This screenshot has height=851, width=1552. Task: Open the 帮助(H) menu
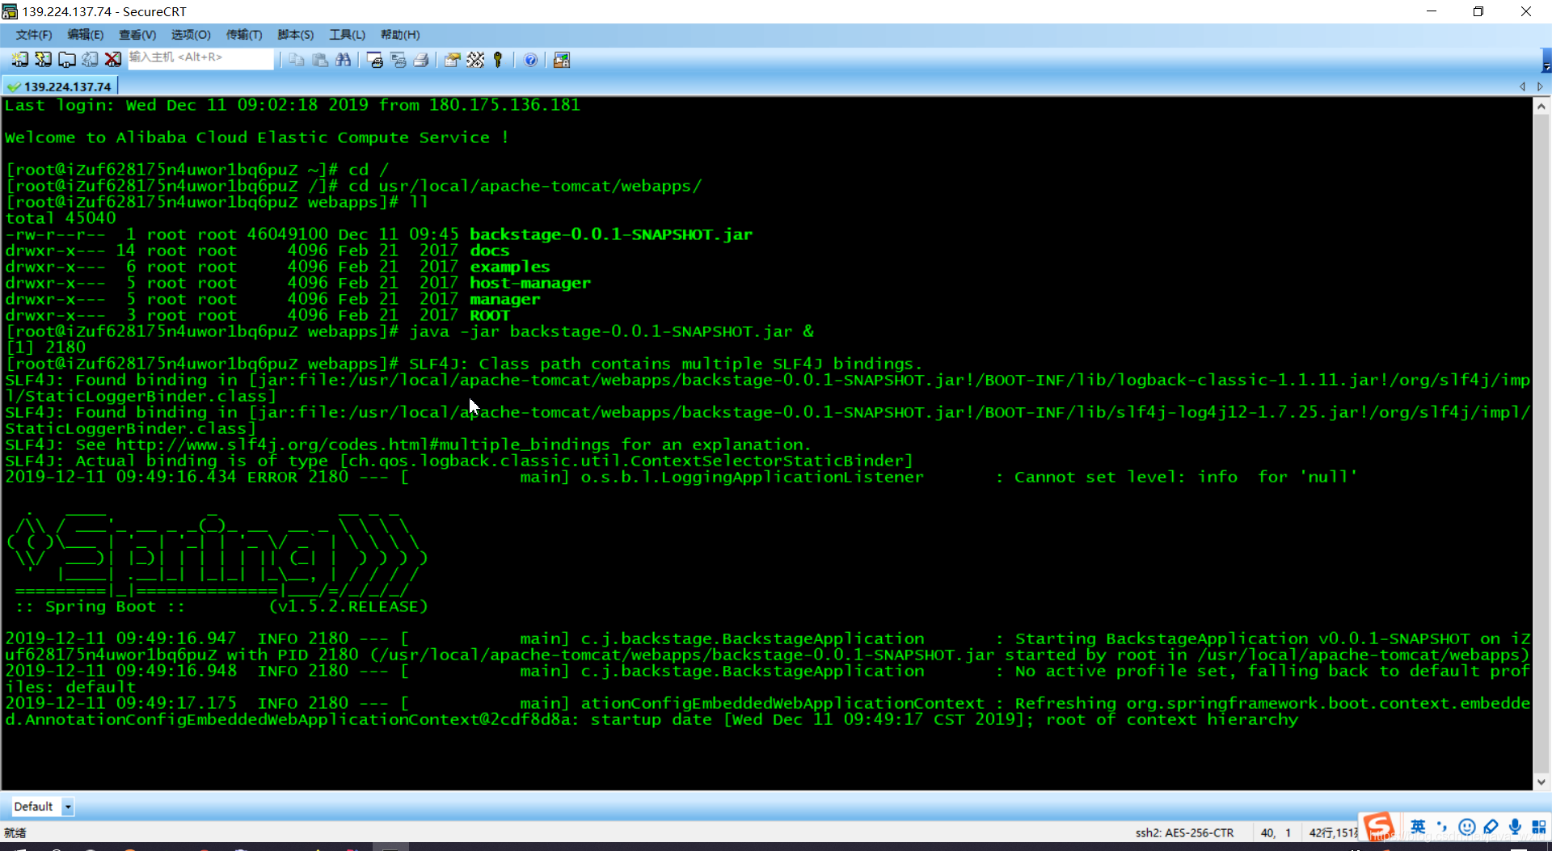click(x=399, y=35)
